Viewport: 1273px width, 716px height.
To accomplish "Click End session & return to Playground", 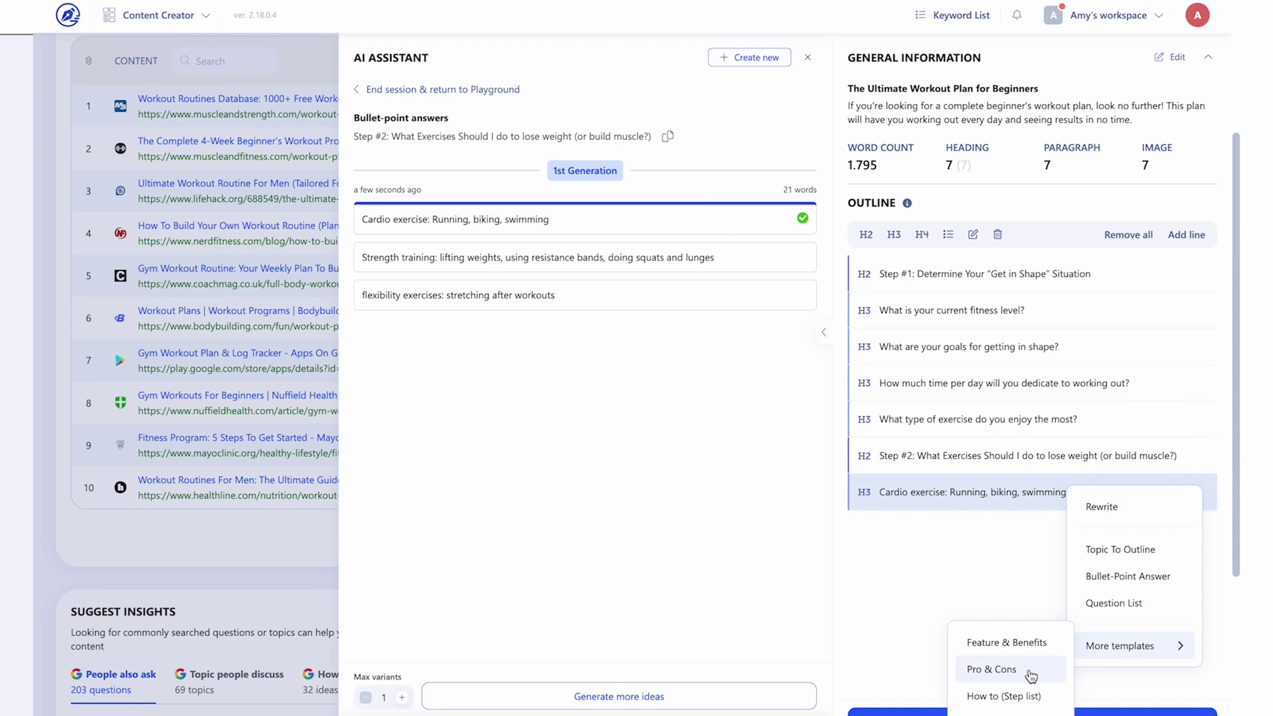I will [x=442, y=89].
